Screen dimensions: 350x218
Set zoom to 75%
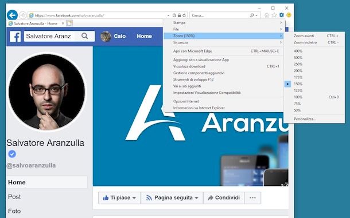pos(314,104)
